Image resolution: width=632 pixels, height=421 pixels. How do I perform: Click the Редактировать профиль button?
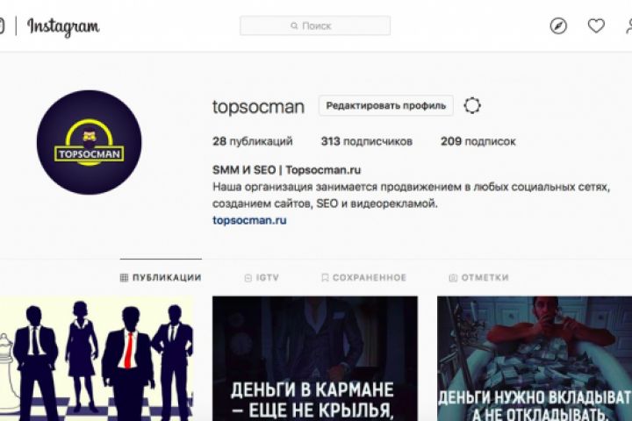385,106
